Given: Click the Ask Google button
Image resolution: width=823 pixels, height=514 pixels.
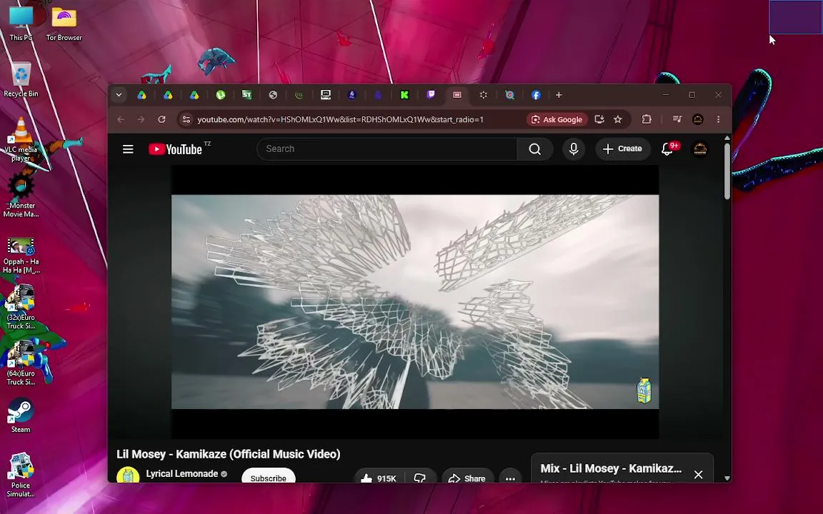Looking at the screenshot, I should [557, 120].
